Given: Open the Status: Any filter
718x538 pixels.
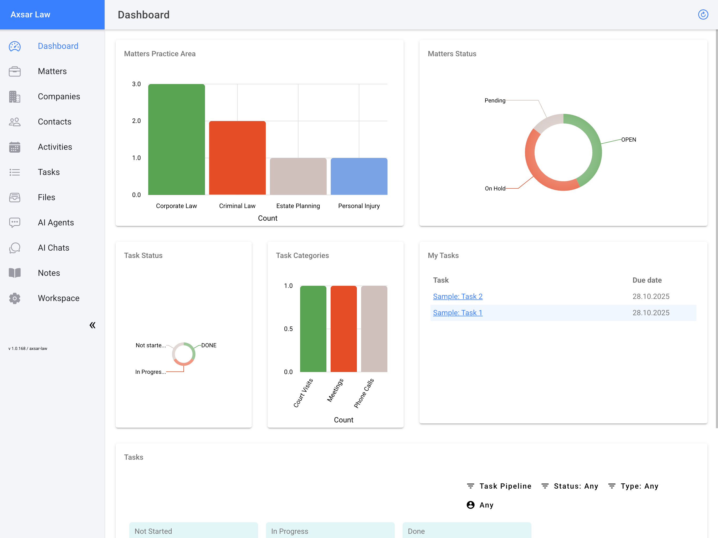Looking at the screenshot, I should pos(570,486).
